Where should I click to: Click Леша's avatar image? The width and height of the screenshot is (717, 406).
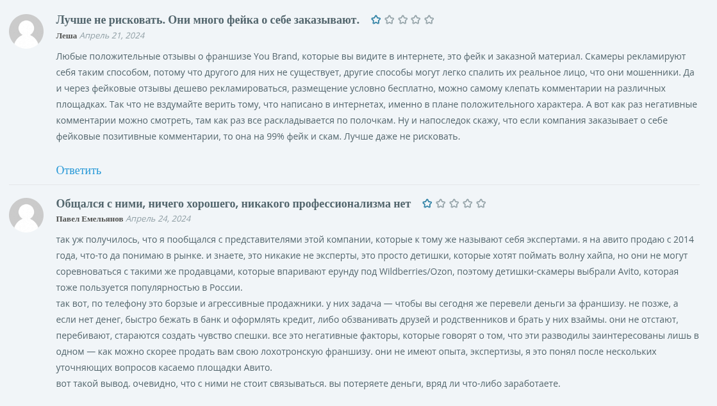point(26,31)
